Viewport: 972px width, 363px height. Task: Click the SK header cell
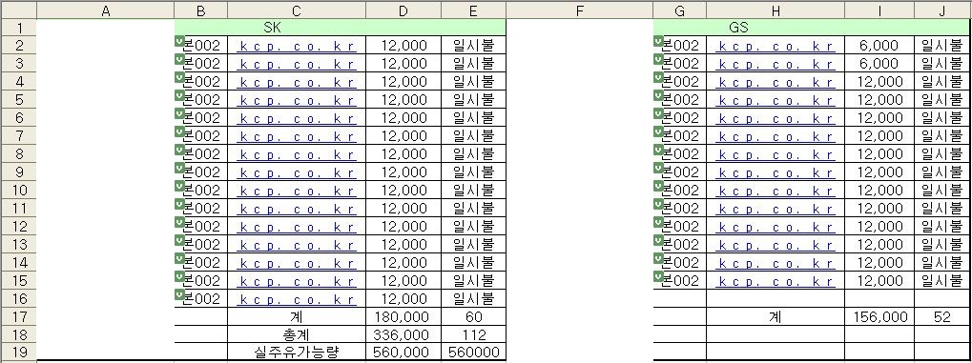[341, 28]
